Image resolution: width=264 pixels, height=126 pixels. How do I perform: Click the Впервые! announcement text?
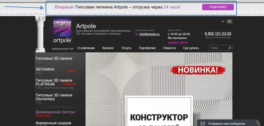pyautogui.click(x=65, y=7)
